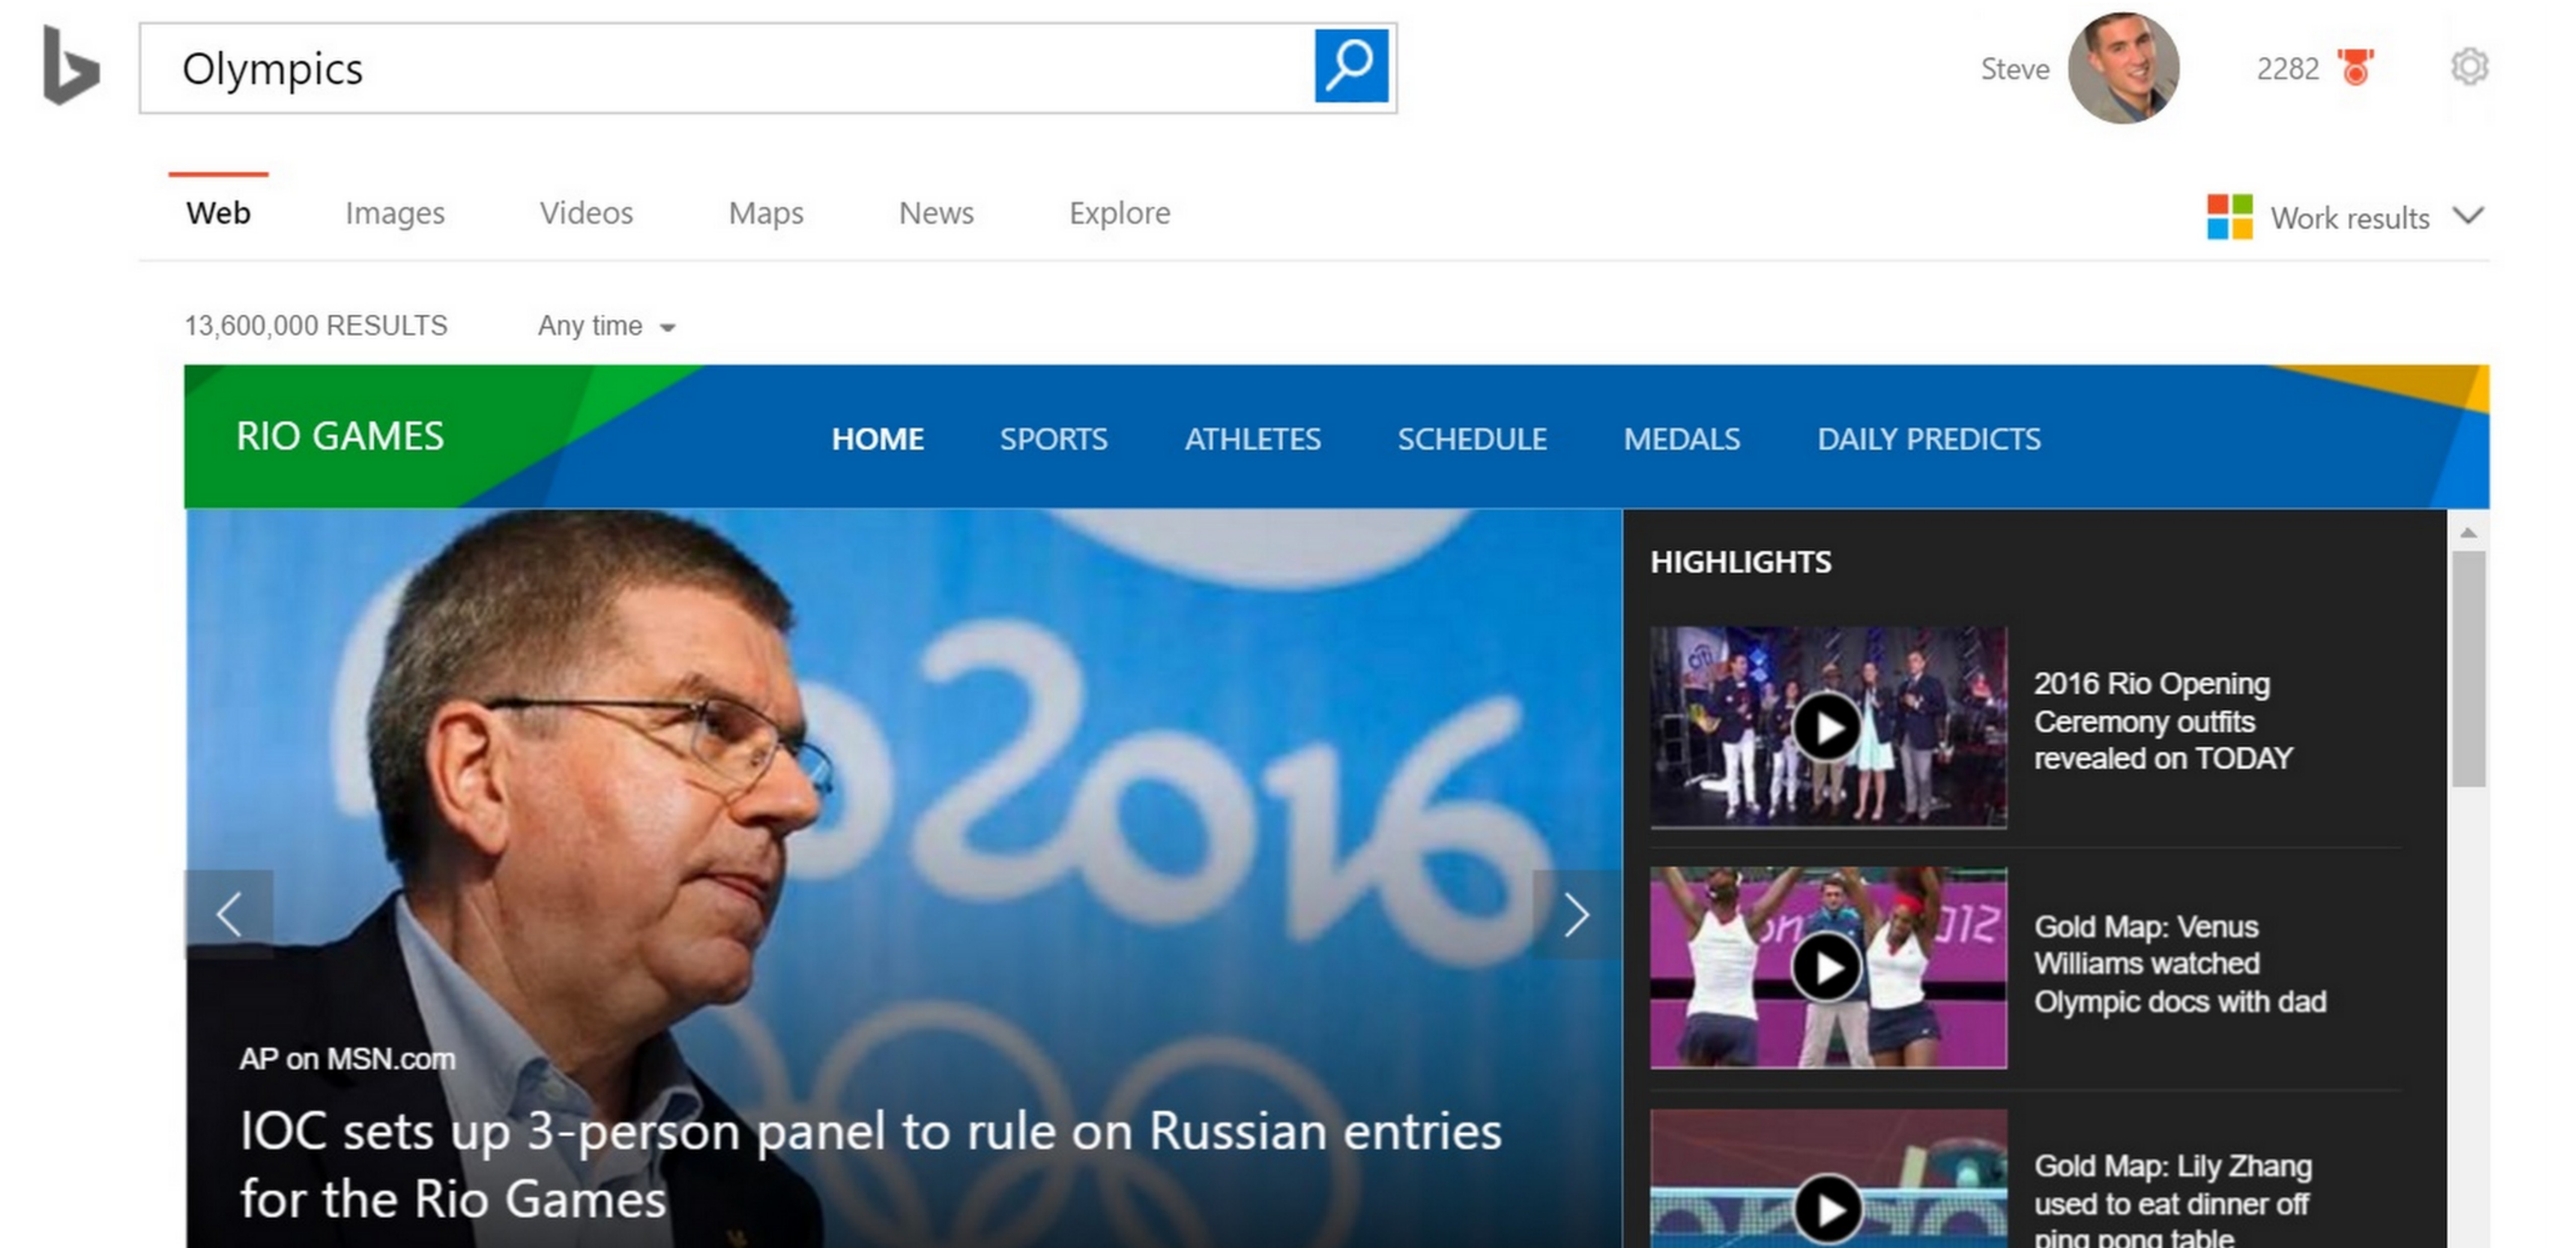Open DAILY PREDICTS in the Rio Games menu
Image resolution: width=2576 pixels, height=1248 pixels.
(1929, 439)
